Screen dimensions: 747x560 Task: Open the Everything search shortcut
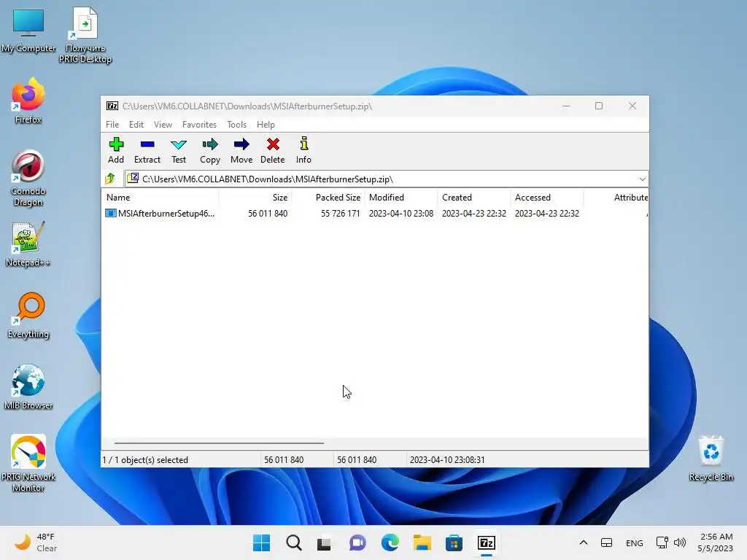click(x=28, y=315)
